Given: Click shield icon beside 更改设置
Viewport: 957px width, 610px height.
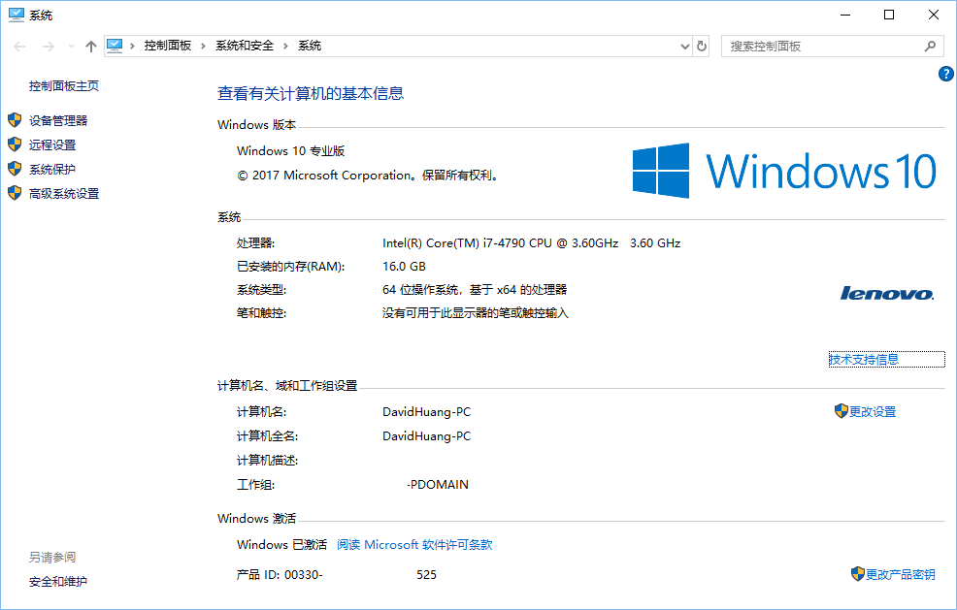Looking at the screenshot, I should pyautogui.click(x=841, y=411).
